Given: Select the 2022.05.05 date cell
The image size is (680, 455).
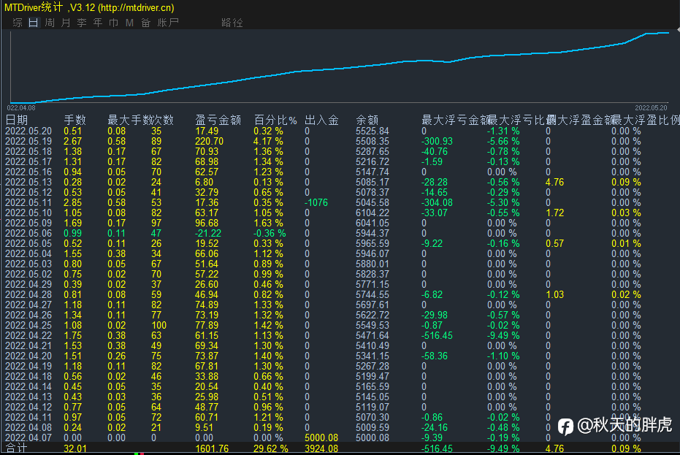Looking at the screenshot, I should coord(28,244).
